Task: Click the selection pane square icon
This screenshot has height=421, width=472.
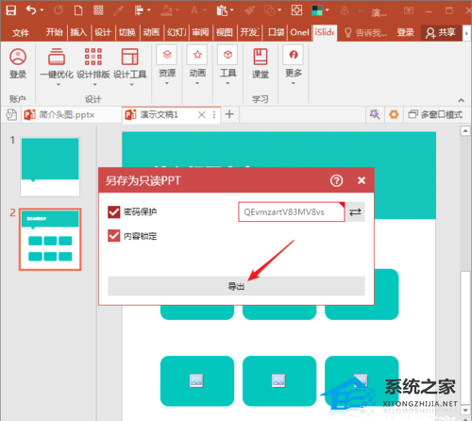Action: point(296,10)
